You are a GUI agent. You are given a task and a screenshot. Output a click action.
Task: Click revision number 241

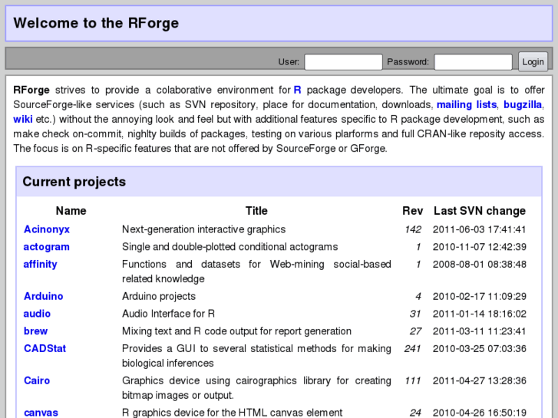pyautogui.click(x=412, y=349)
